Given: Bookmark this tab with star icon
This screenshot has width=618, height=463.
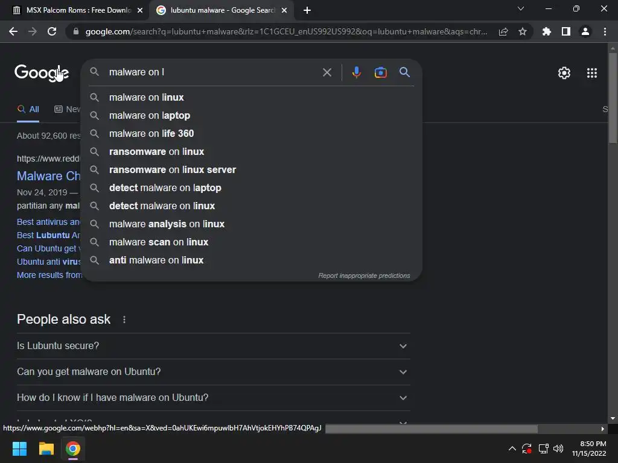Looking at the screenshot, I should [x=522, y=31].
